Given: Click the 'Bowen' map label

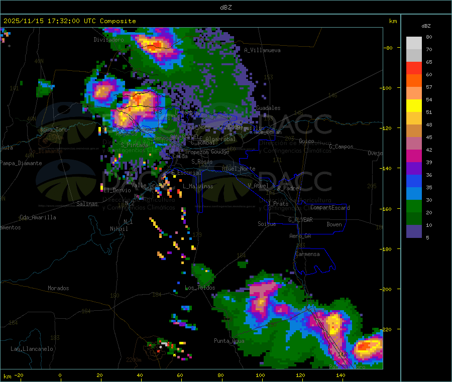Looking at the screenshot, I should [x=334, y=224].
